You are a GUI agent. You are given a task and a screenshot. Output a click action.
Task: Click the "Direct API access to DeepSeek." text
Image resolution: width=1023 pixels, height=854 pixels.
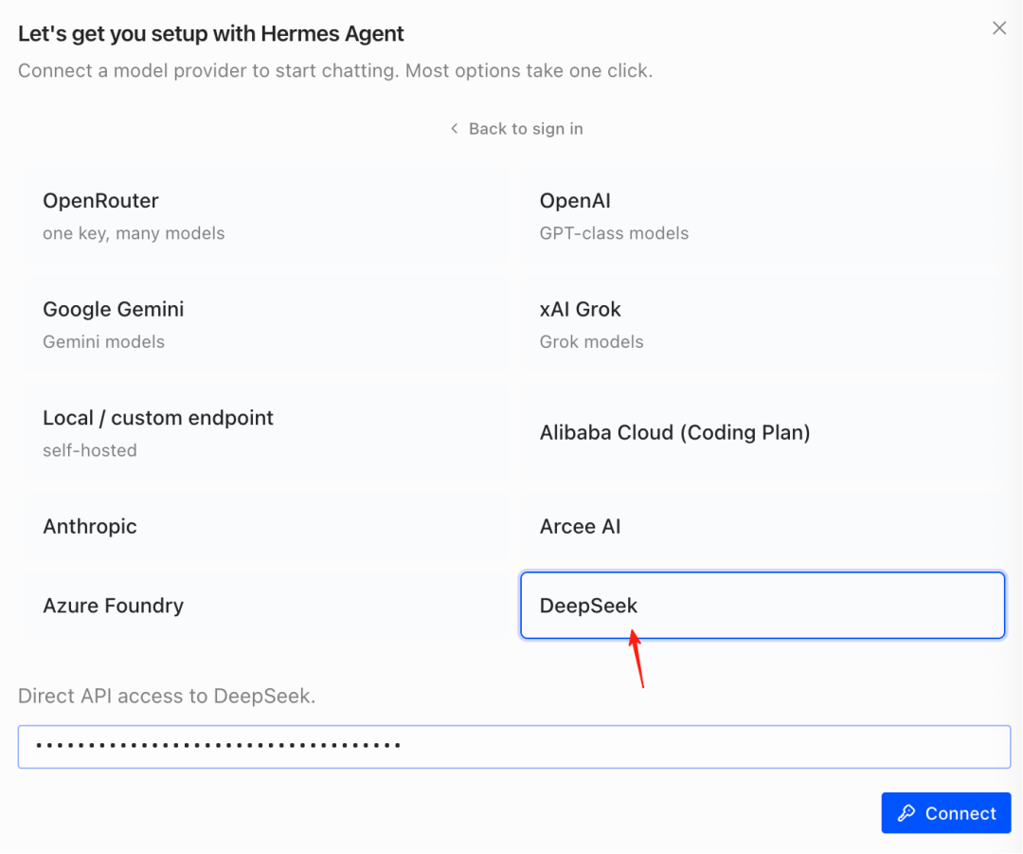point(167,696)
